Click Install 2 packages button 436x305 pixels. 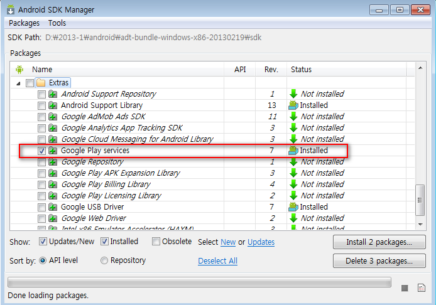tap(379, 242)
